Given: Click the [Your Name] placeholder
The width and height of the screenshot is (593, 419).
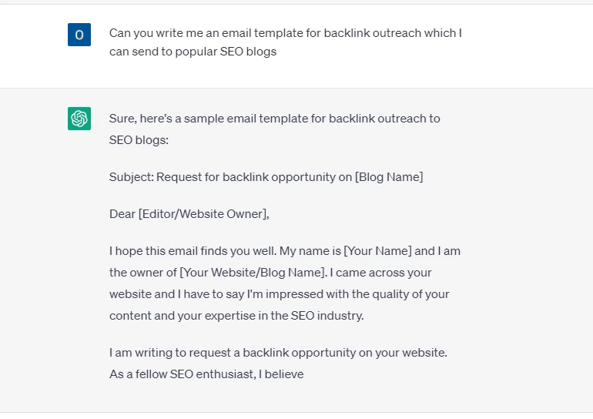Looking at the screenshot, I should pos(377,251).
